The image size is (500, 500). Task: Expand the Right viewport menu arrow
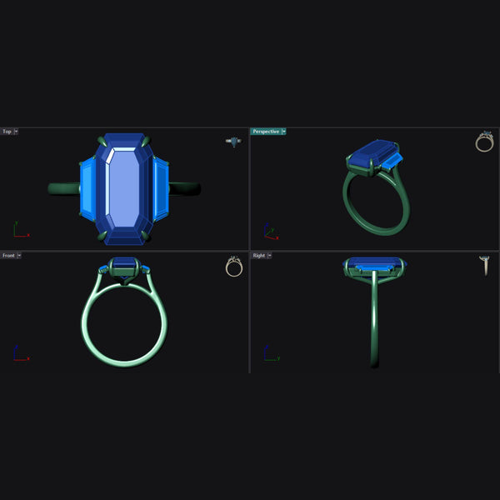[x=269, y=256]
